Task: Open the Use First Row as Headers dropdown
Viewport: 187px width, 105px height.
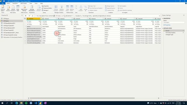Action: tap(96, 8)
